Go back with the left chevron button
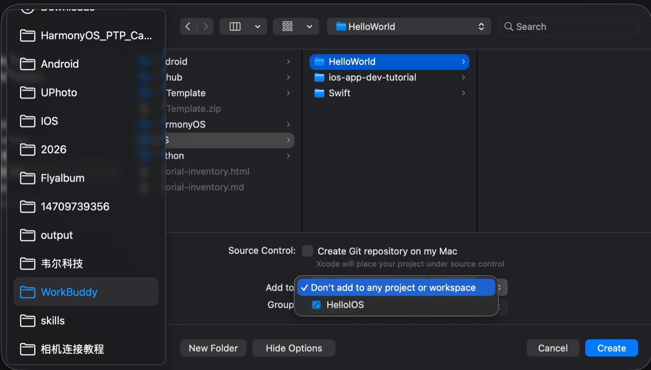Viewport: 651px width, 370px height. click(x=188, y=27)
